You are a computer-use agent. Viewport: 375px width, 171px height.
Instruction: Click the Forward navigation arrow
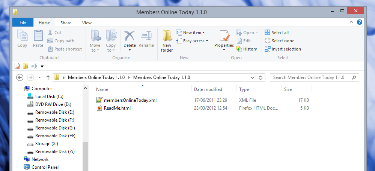click(31, 77)
